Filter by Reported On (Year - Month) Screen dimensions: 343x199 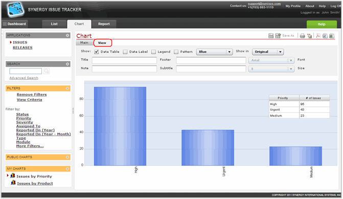point(43,134)
